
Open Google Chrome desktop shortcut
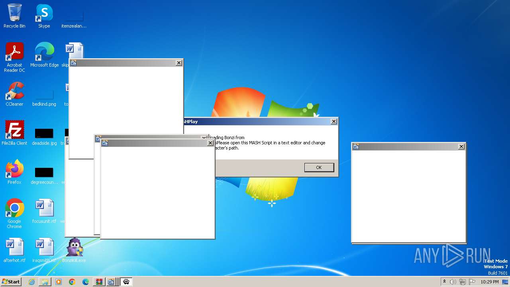point(14,213)
